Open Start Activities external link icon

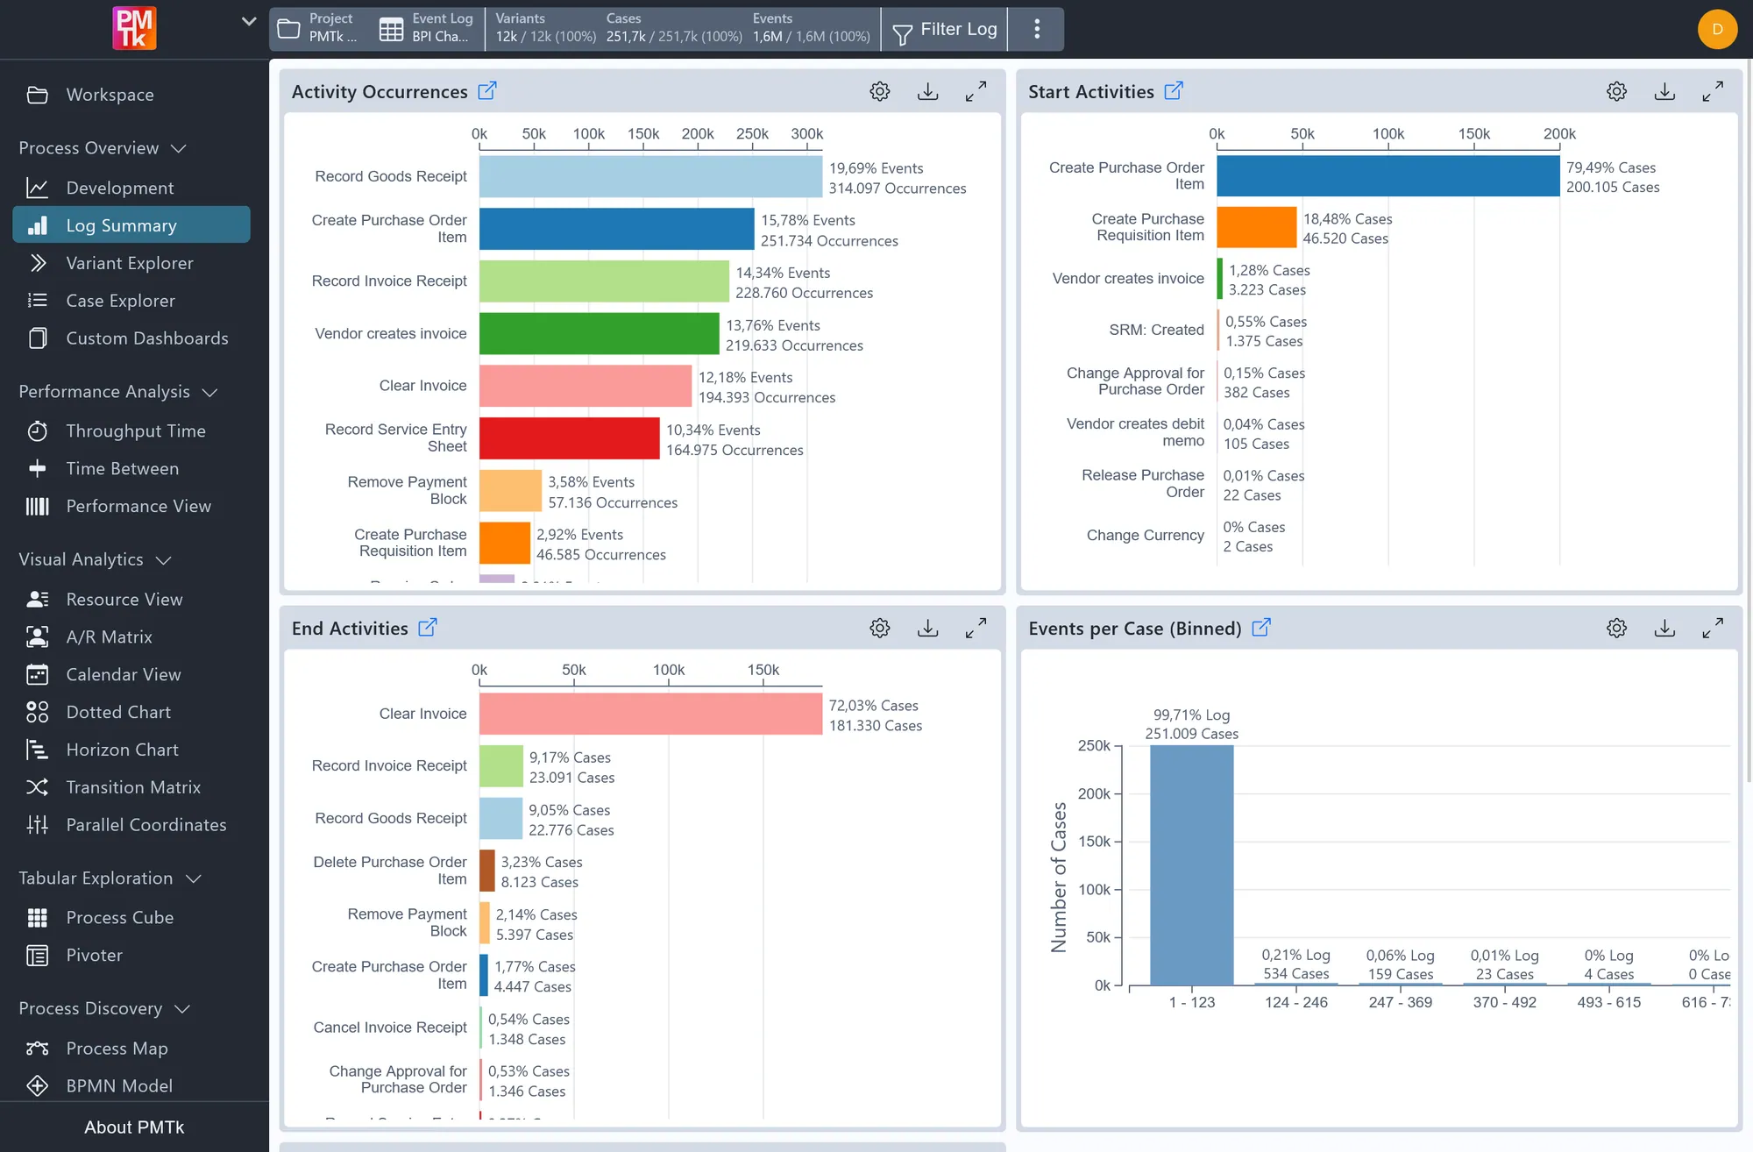coord(1174,90)
